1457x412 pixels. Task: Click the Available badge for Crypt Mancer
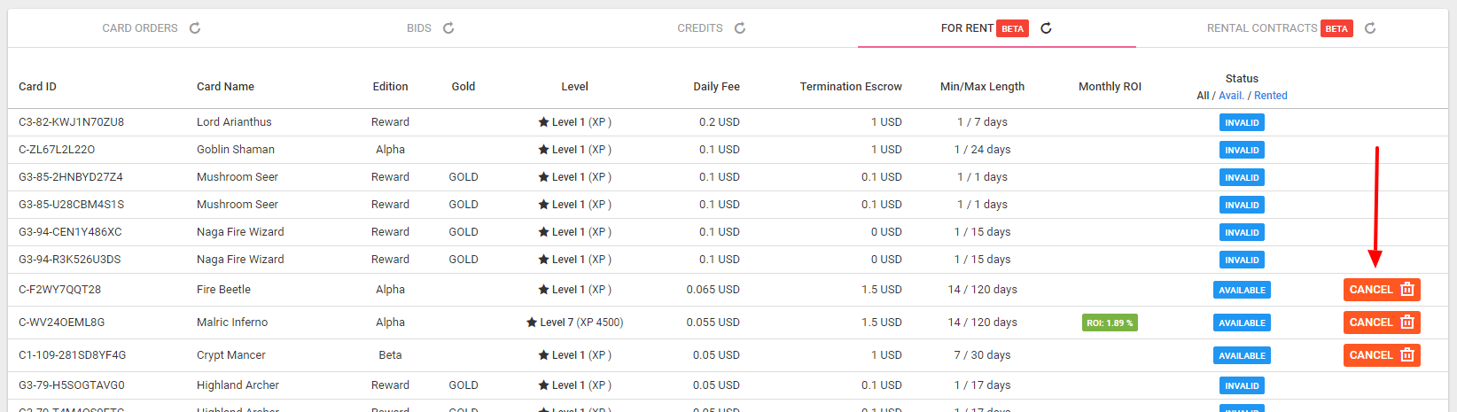tap(1242, 356)
